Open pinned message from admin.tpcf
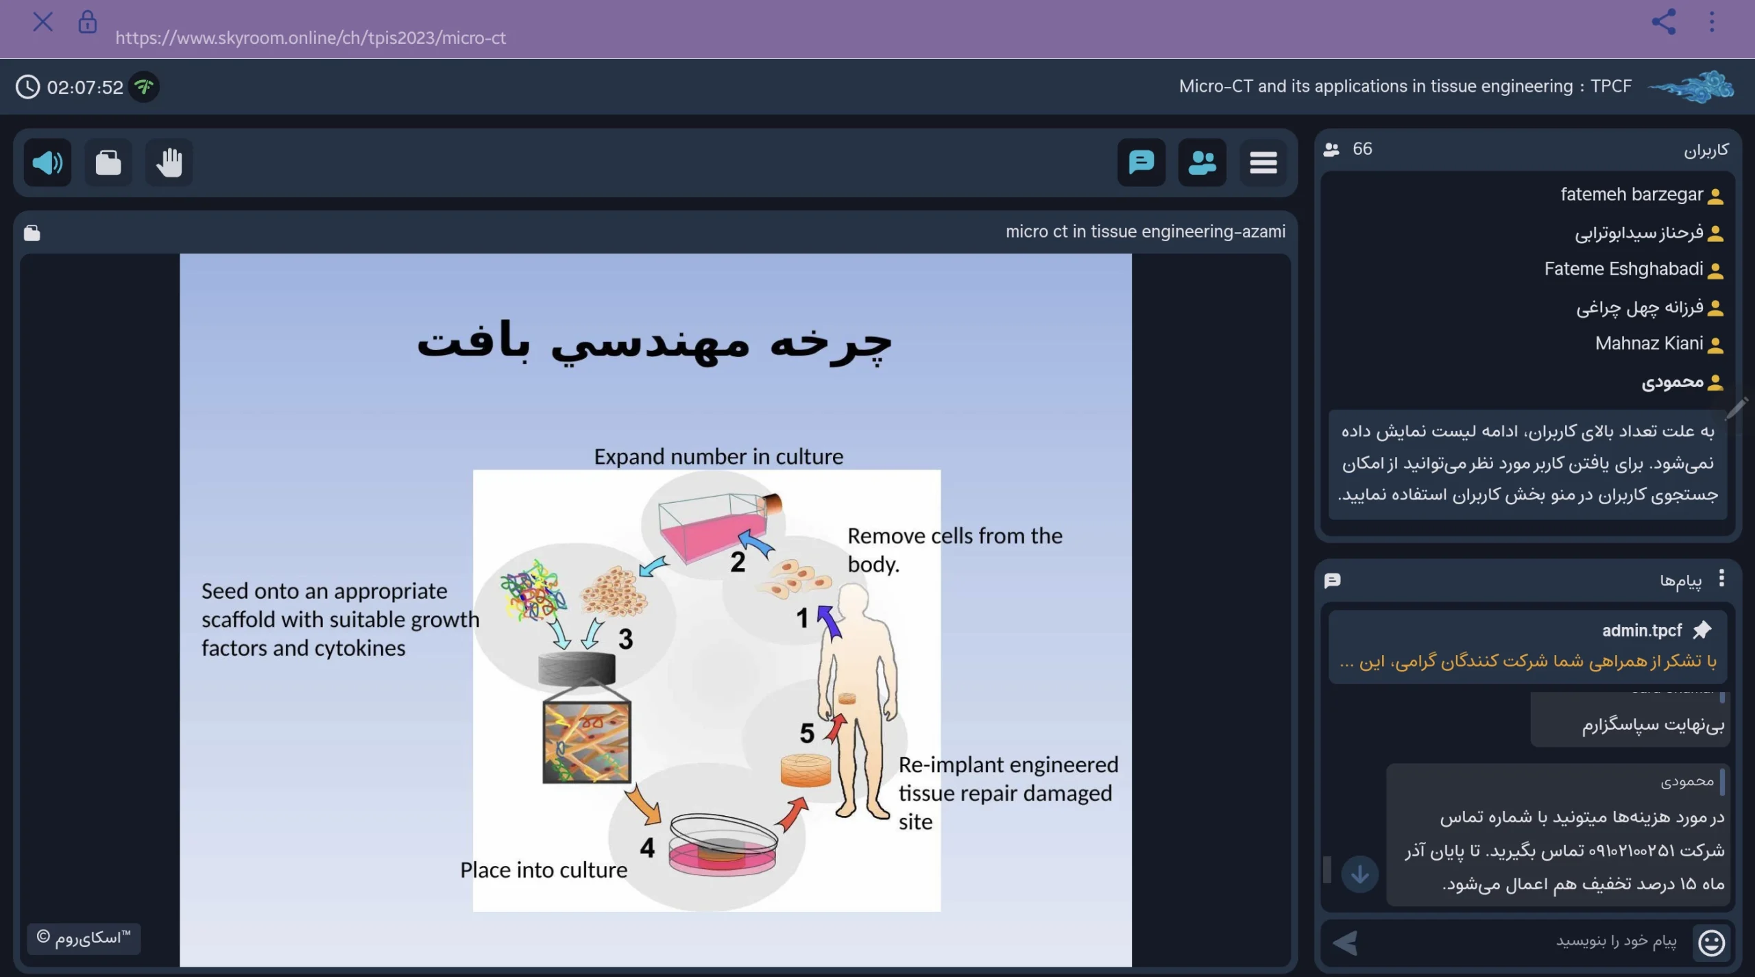1755x977 pixels. (x=1527, y=647)
